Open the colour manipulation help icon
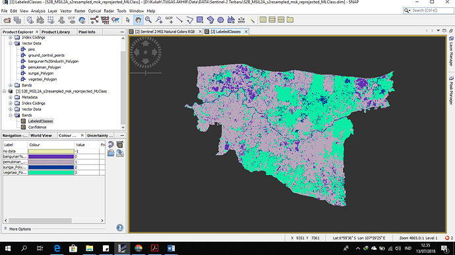 click(120, 228)
